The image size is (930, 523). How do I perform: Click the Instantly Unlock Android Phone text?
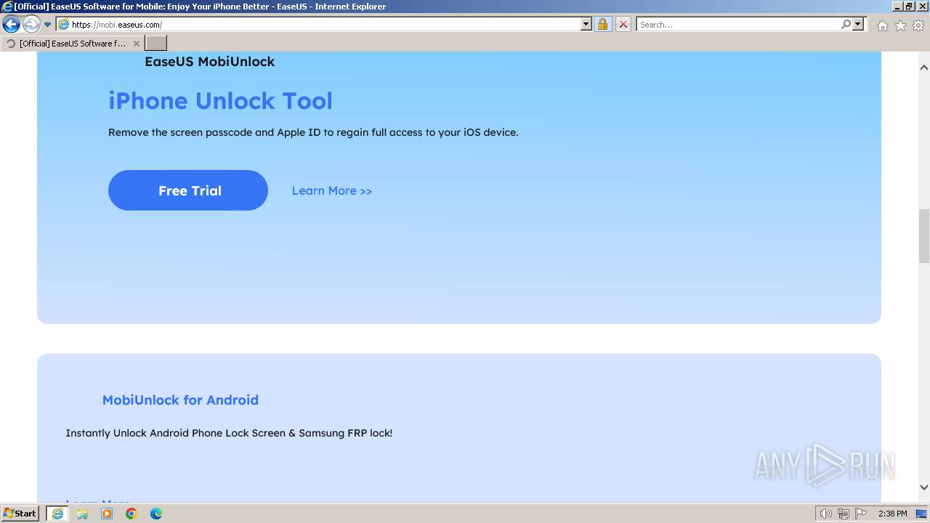(229, 433)
